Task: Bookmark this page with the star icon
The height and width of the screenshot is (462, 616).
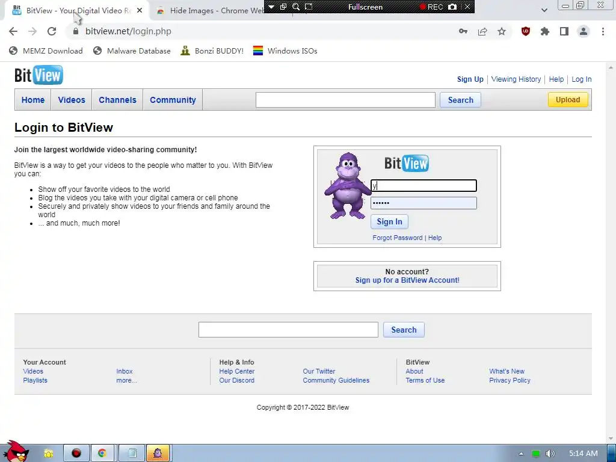Action: coord(502,31)
